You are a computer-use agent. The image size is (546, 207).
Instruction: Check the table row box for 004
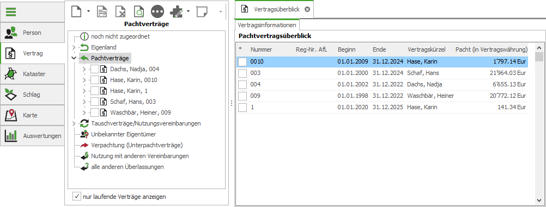tap(242, 84)
